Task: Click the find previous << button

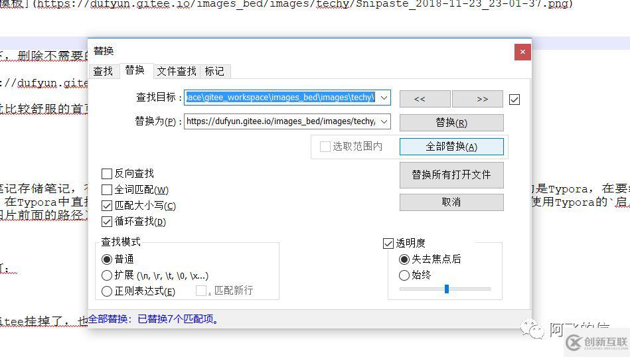Action: [420, 99]
